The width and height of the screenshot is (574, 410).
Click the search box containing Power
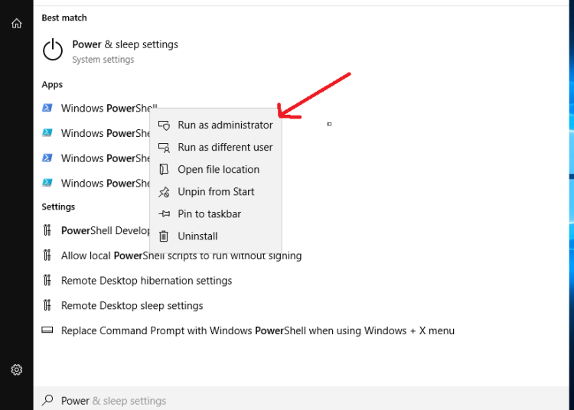click(301, 401)
